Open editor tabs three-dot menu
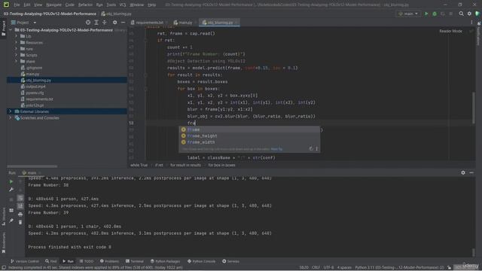The height and width of the screenshot is (271, 482). tap(471, 23)
